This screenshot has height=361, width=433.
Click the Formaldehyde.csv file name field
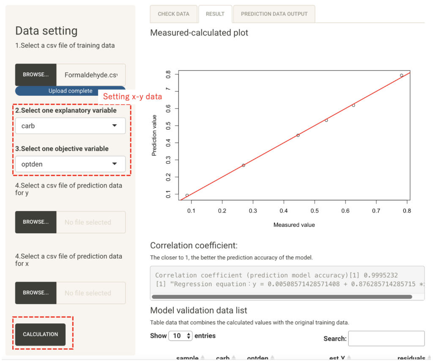[x=91, y=75]
